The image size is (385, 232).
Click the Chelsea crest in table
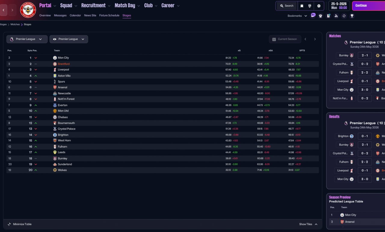(x=55, y=117)
